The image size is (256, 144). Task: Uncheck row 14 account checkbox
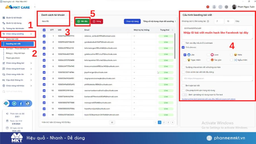[44, 115]
